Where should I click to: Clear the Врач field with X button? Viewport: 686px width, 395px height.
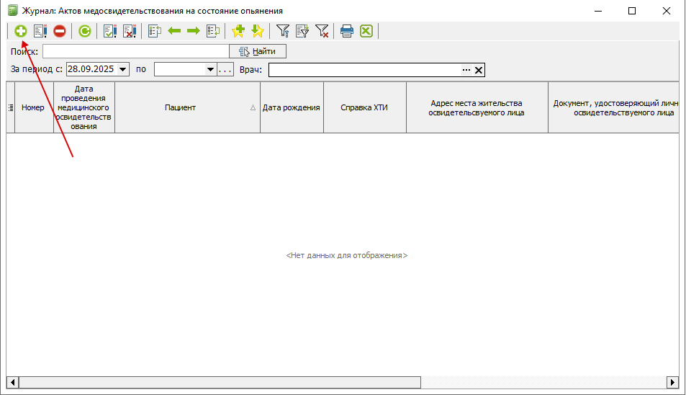point(479,70)
